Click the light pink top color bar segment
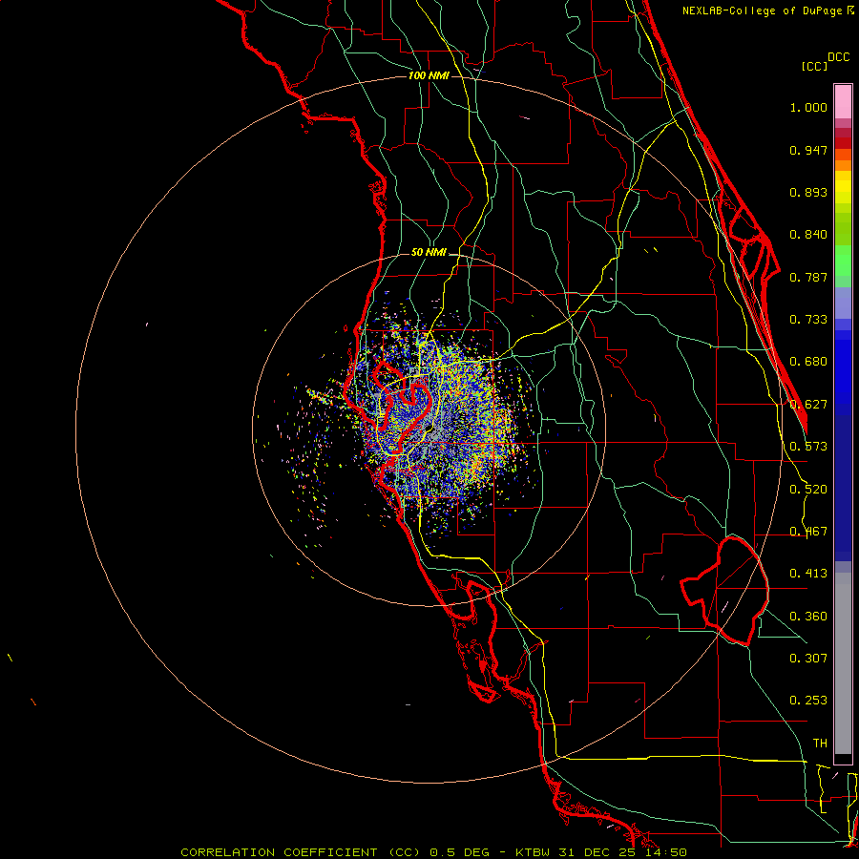Viewport: 859px width, 859px height. click(x=843, y=101)
